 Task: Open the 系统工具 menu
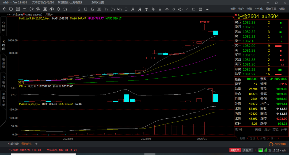coord(271,9)
